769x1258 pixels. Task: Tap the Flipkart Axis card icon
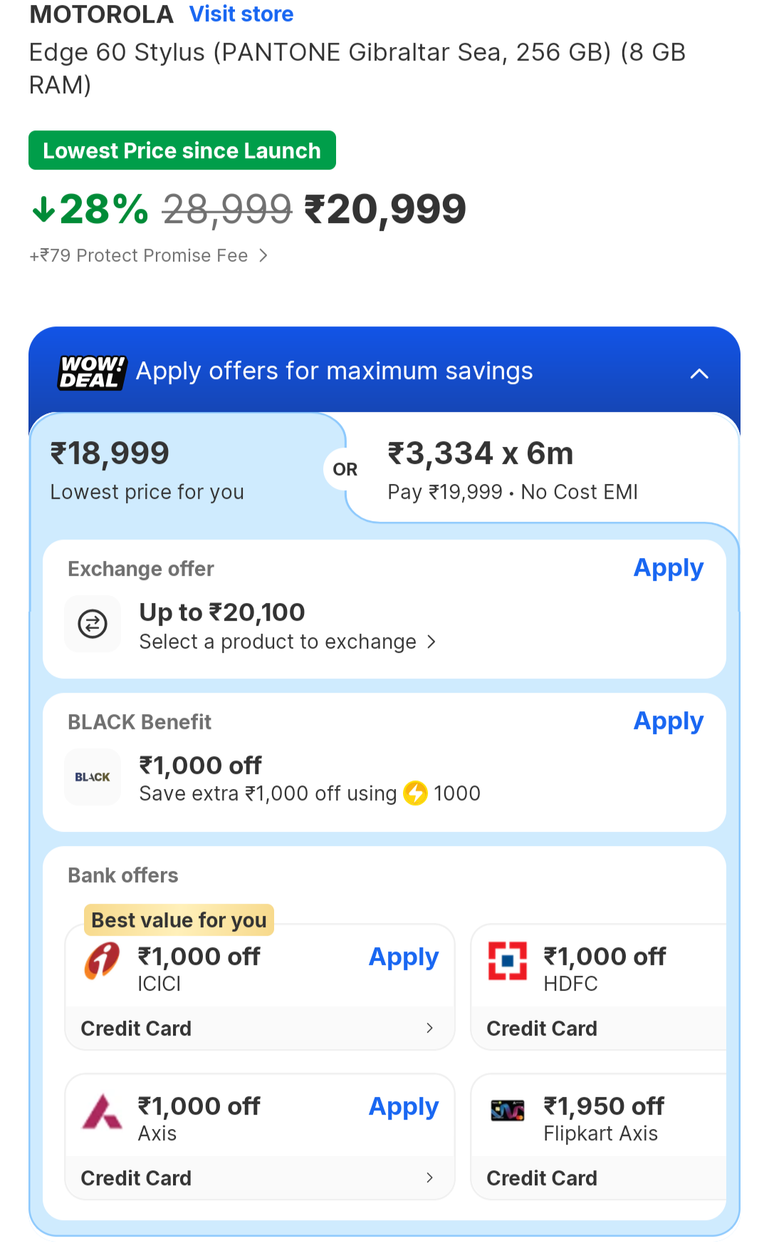coord(508,1110)
